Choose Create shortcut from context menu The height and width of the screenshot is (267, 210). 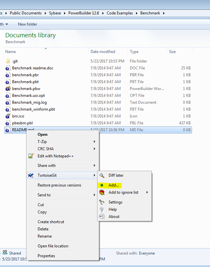[x=51, y=222]
